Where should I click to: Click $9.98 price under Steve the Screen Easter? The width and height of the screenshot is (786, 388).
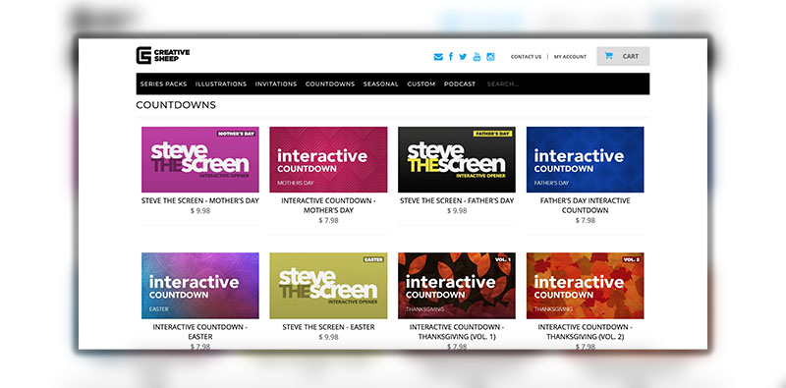pos(328,337)
